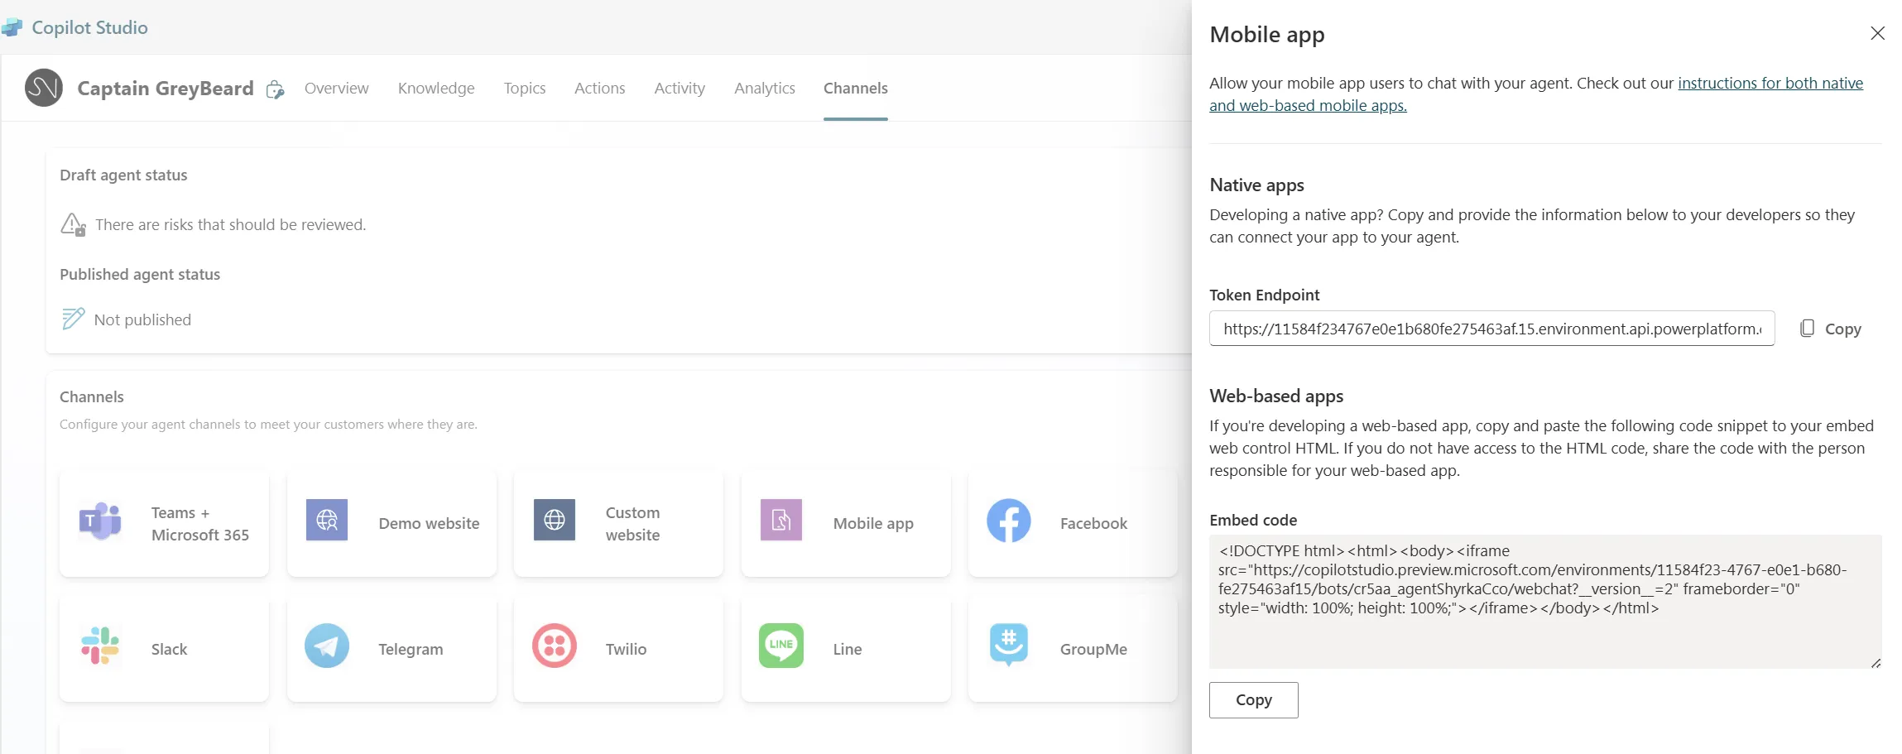Open the Custom website channel label
This screenshot has height=754, width=1902.
(633, 524)
